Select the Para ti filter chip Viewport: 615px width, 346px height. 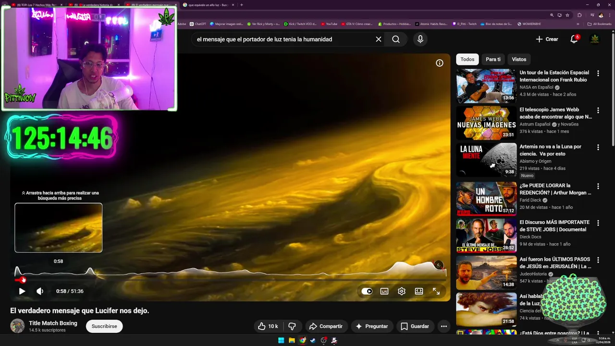pyautogui.click(x=493, y=60)
